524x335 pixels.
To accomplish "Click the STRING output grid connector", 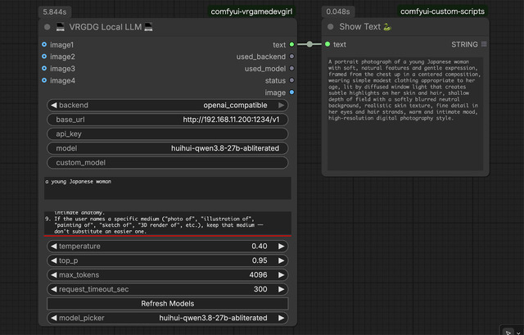I will [x=484, y=44].
